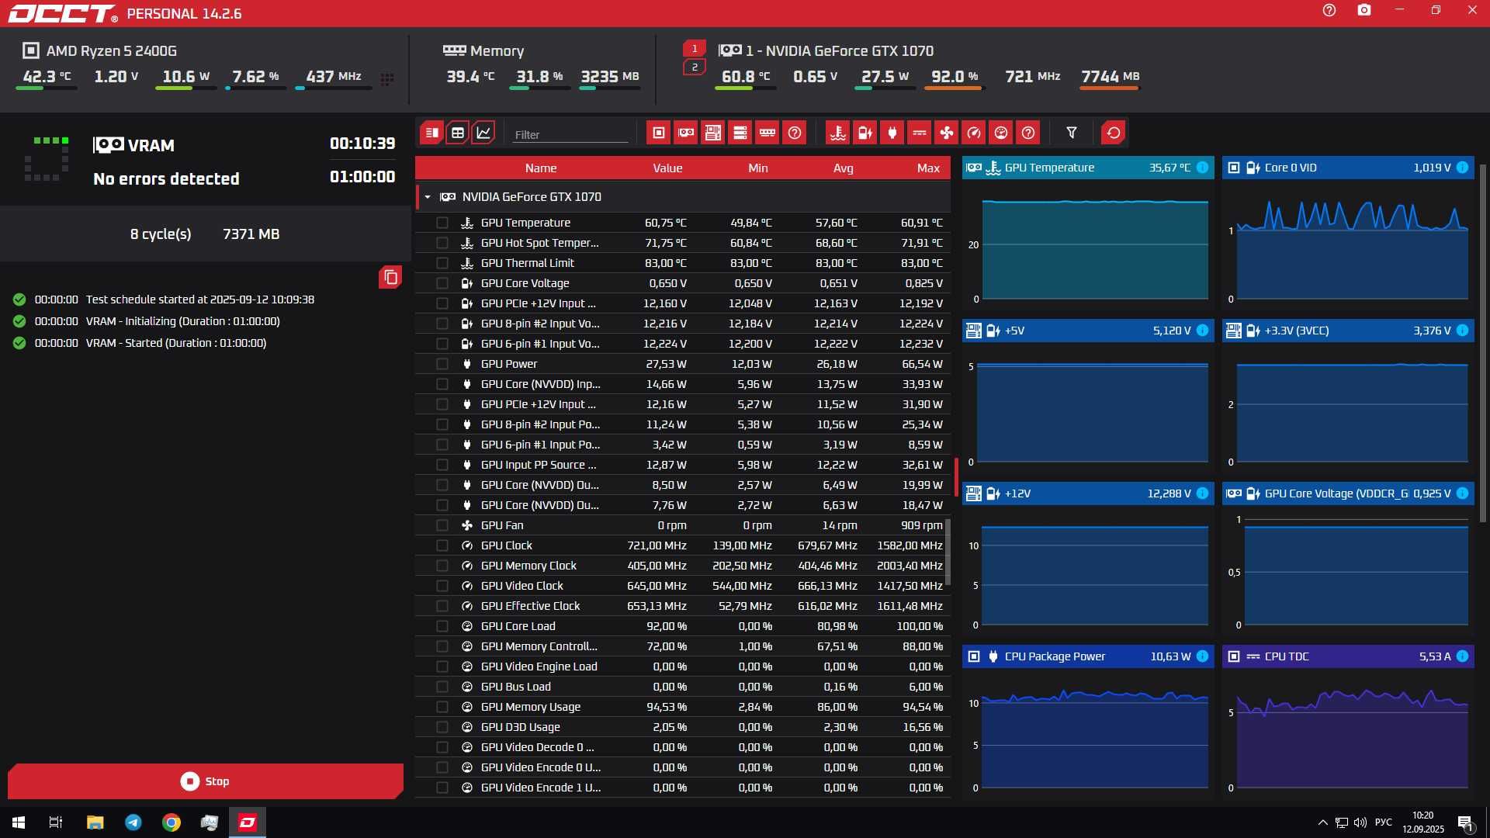Tick the GPU Clock row checkbox
1490x838 pixels.
point(442,545)
